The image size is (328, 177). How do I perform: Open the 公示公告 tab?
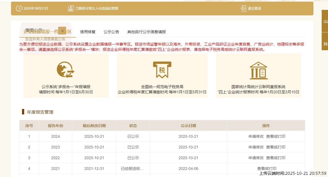point(111,32)
